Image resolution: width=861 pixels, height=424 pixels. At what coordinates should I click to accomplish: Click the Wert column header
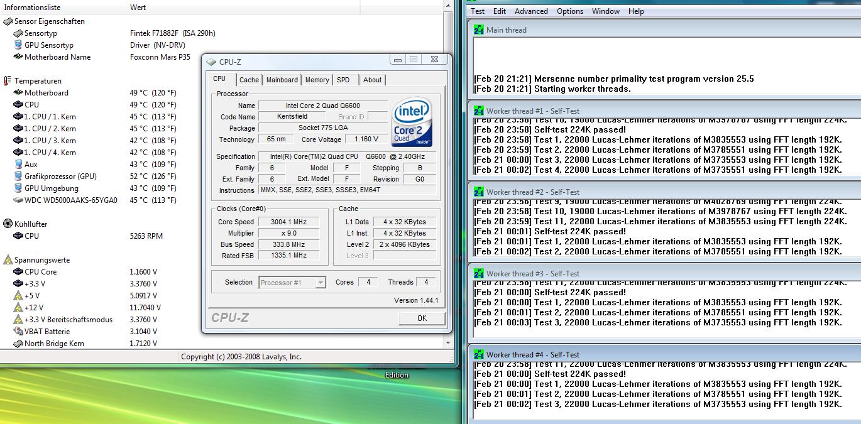click(243, 8)
